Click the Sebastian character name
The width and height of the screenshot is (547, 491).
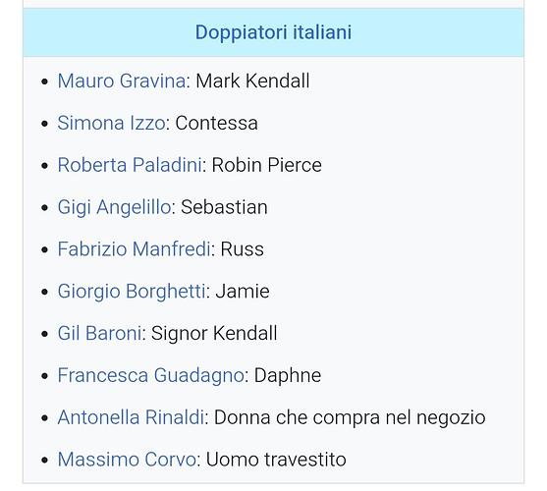pyautogui.click(x=224, y=207)
